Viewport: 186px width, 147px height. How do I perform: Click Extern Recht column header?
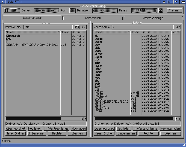pos(176,32)
